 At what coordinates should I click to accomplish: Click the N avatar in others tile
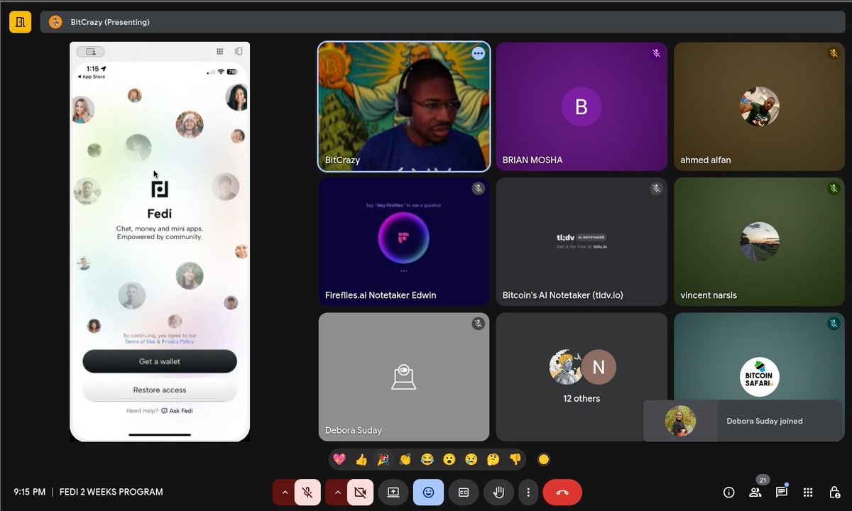click(x=599, y=367)
